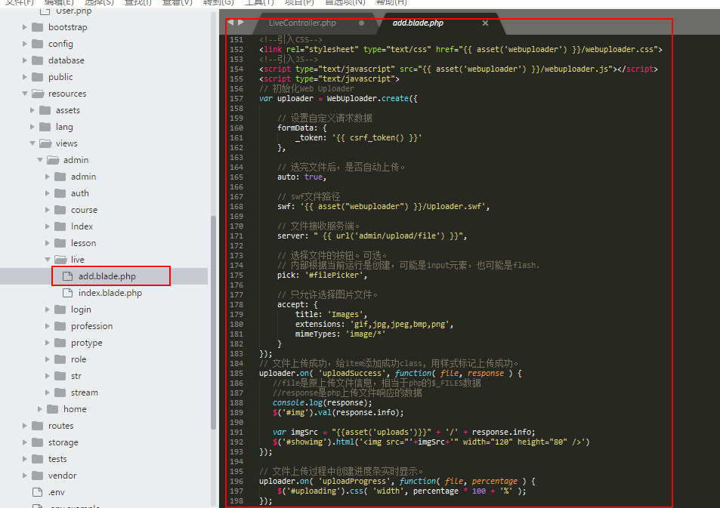
Task: Collapse the views folder tree arrow
Action: point(32,143)
